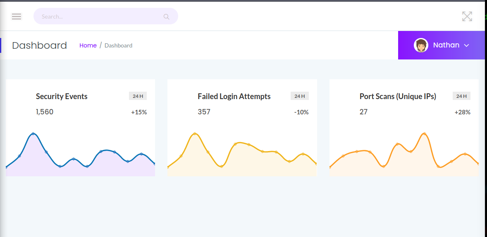Image resolution: width=487 pixels, height=237 pixels.
Task: Click Nathan's profile avatar
Action: coord(421,45)
